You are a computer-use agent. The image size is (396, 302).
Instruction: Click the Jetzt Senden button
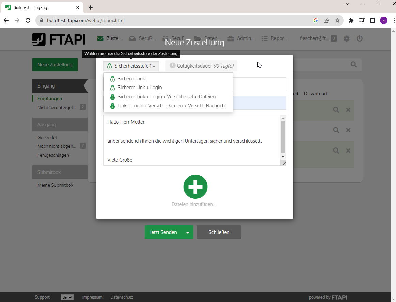pos(163,232)
